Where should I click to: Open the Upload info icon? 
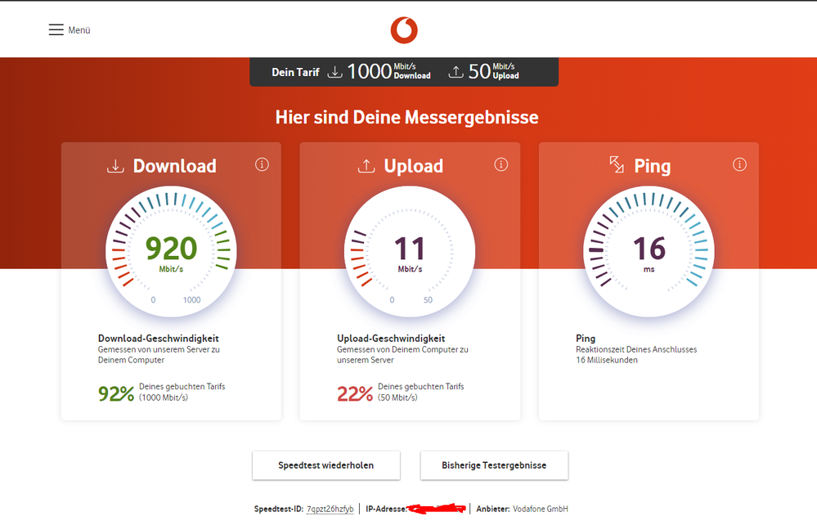click(x=501, y=164)
